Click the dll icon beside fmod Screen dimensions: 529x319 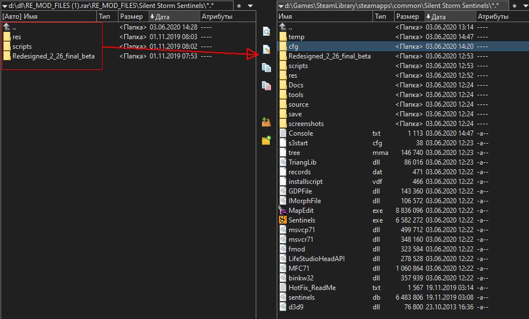[x=283, y=249]
